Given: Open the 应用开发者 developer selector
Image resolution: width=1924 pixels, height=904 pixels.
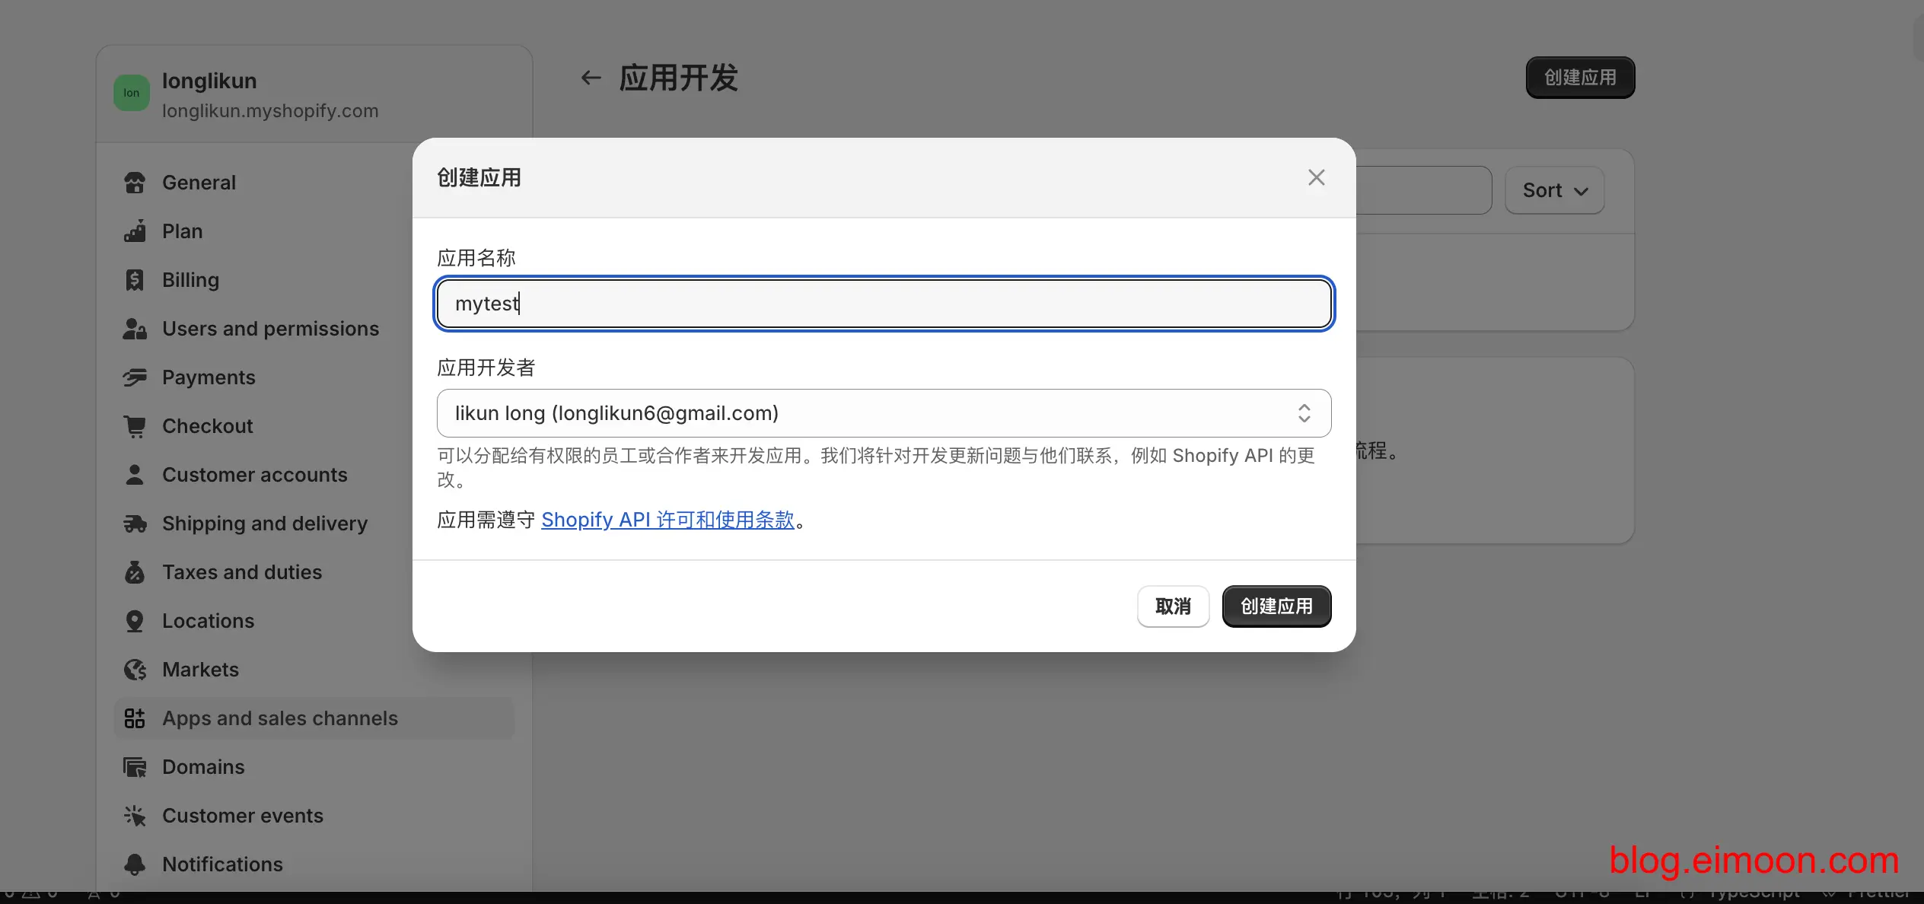Looking at the screenshot, I should pyautogui.click(x=883, y=413).
